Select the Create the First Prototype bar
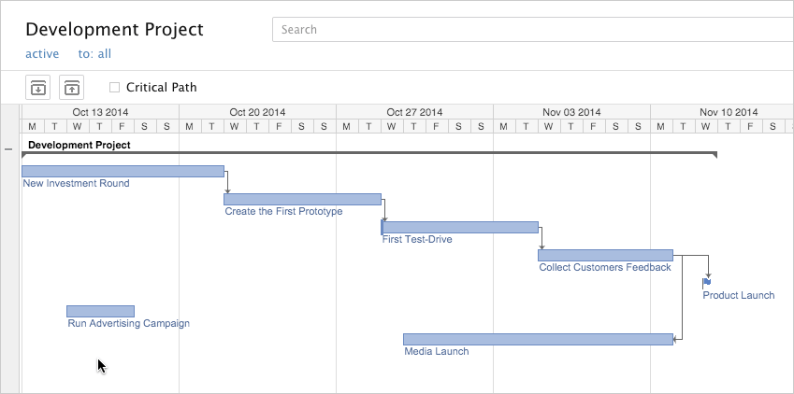Image resolution: width=794 pixels, height=394 pixels. [x=302, y=199]
